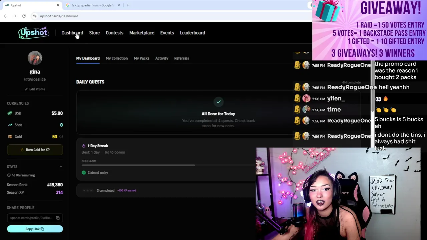
Task: Click browser forward arrow
Action: [15, 16]
